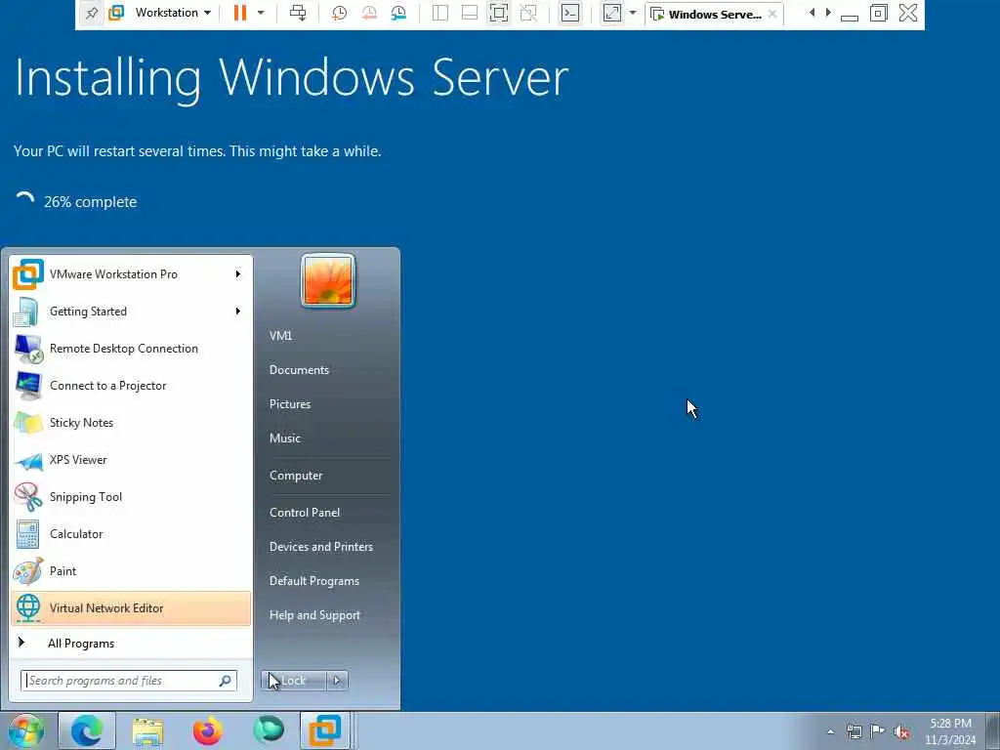Open Documents from Start menu
The height and width of the screenshot is (750, 1000).
coord(299,370)
